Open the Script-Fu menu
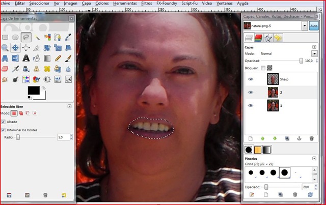Image resolution: width=326 pixels, height=205 pixels. tap(189, 4)
